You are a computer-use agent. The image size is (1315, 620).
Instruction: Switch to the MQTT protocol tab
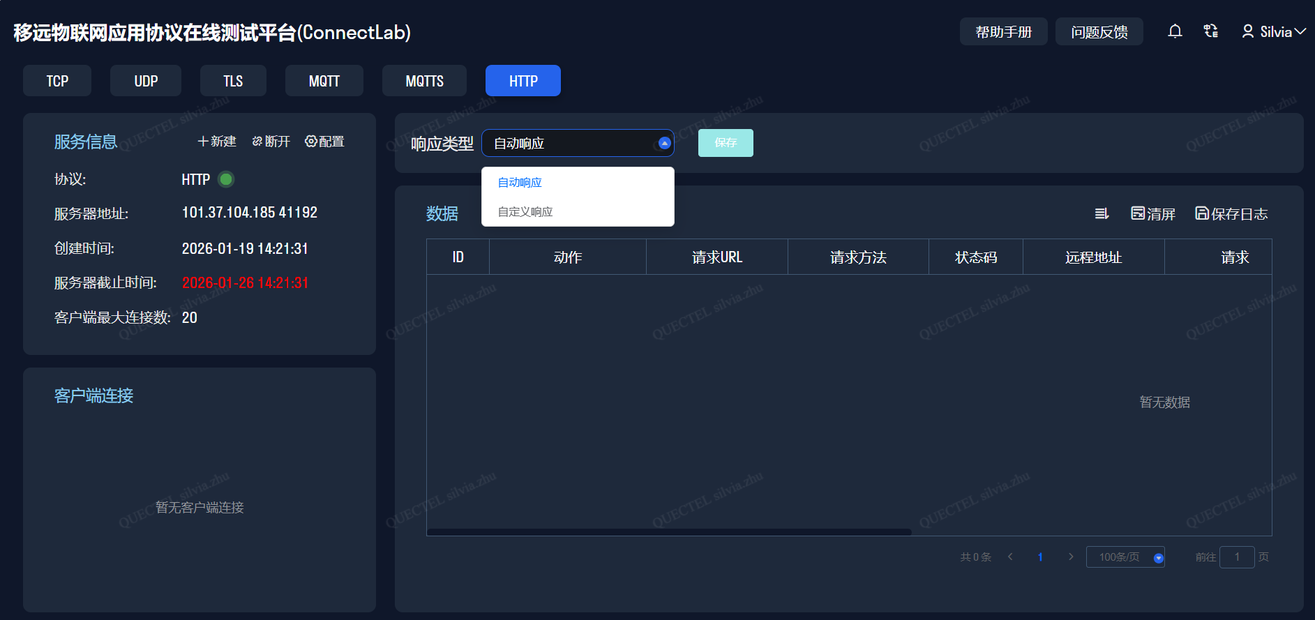[324, 81]
